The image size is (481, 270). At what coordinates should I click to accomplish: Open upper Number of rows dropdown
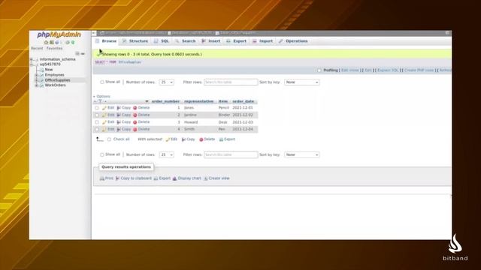pos(167,82)
